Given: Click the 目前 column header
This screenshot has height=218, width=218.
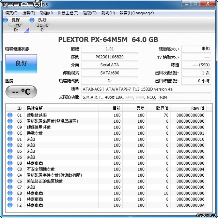Looking at the screenshot, I should [x=110, y=108].
